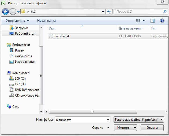Click the CD drive (G:) icon

pos(12,95)
